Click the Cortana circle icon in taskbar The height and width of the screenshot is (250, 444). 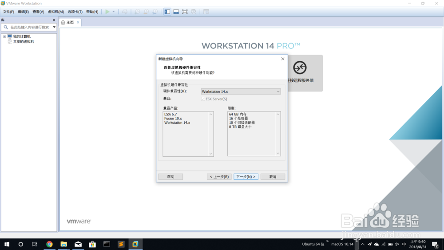[x=21, y=244]
